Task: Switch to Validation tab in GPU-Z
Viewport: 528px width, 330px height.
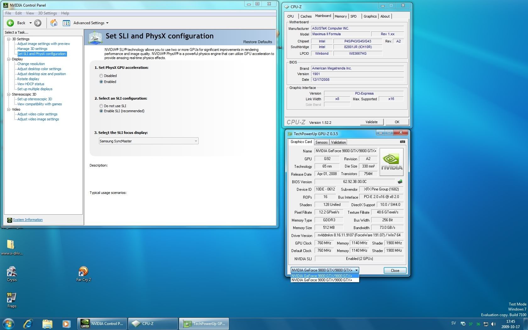Action: 338,142
